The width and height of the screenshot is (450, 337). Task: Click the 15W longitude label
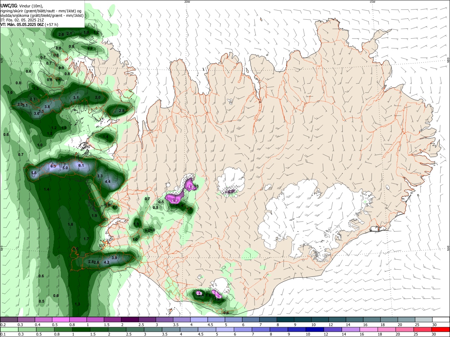[372, 2]
